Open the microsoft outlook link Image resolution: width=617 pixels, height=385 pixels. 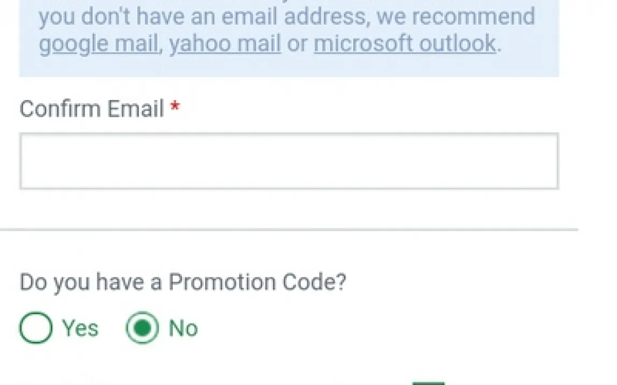404,44
